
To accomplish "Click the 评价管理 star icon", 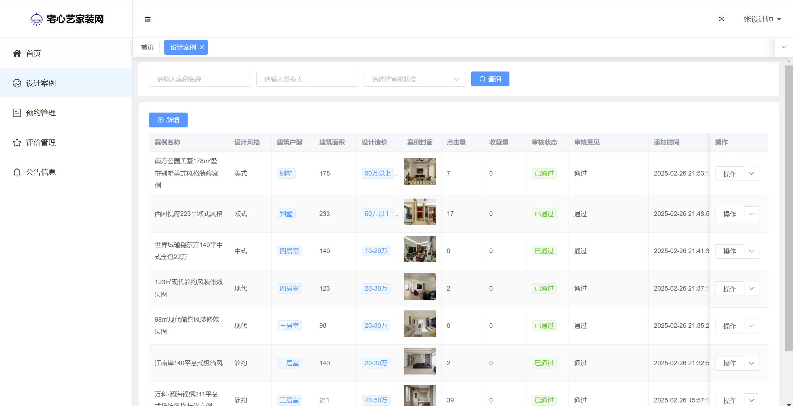I will [17, 143].
